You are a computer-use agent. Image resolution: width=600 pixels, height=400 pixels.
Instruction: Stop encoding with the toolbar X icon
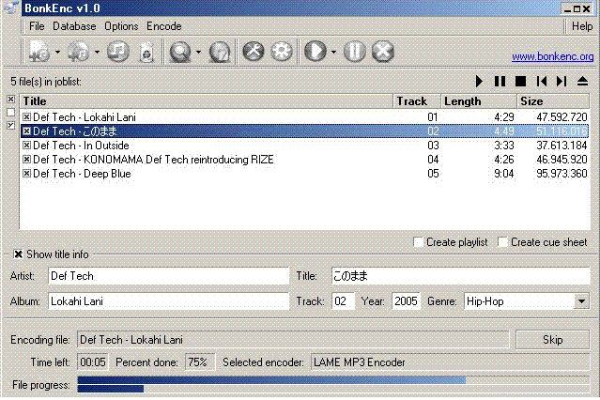383,52
